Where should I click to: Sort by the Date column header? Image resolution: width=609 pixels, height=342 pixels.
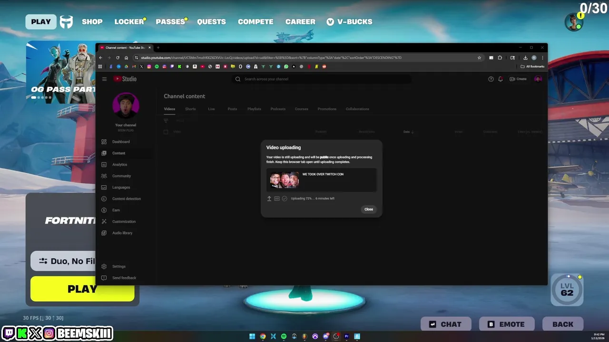point(408,132)
